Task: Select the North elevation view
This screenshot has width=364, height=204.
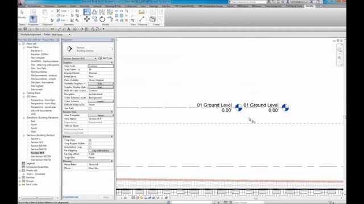Action: click(34, 125)
